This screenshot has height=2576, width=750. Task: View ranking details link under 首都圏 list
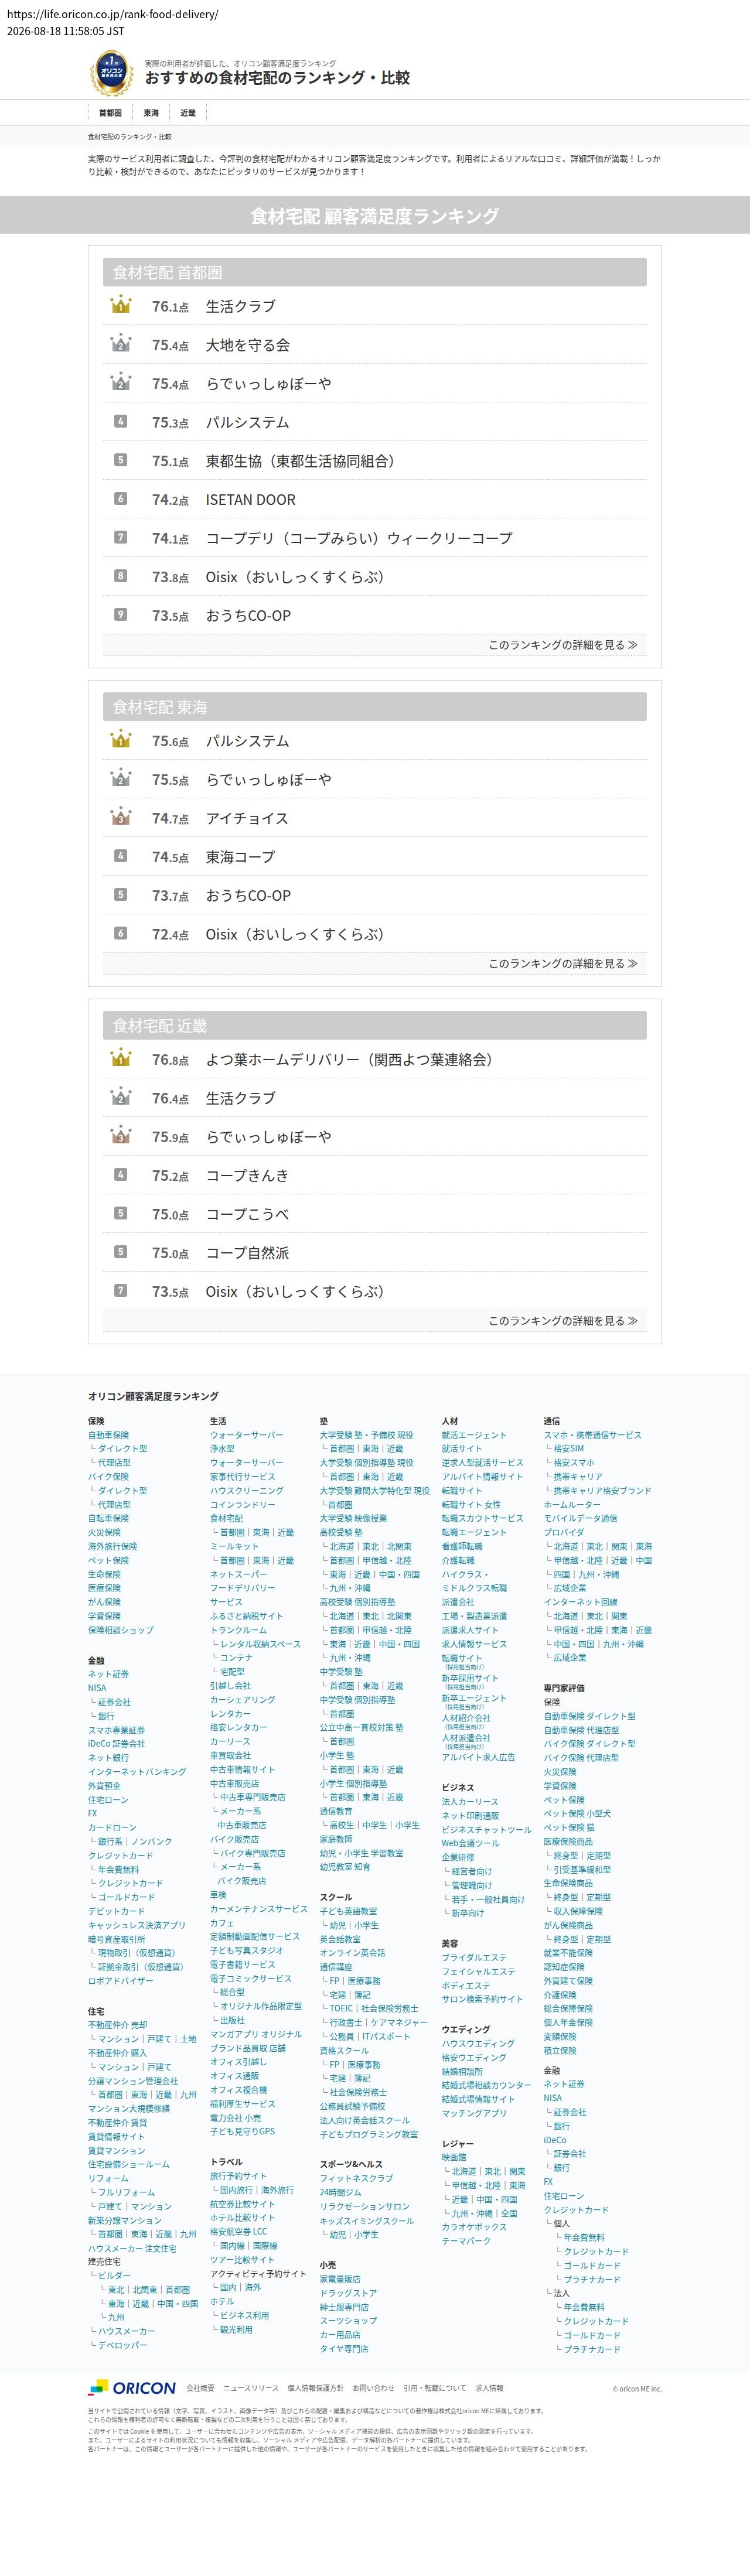(563, 645)
